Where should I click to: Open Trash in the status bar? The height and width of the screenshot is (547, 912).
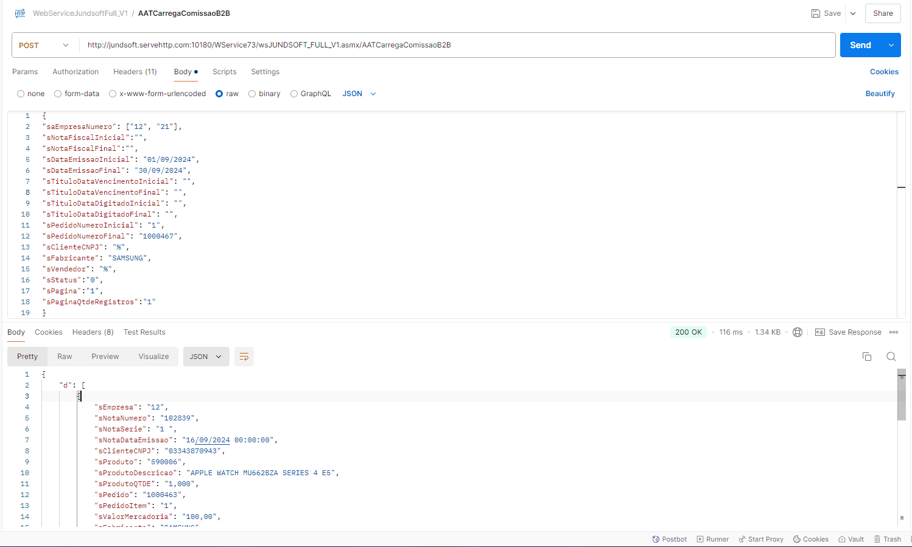888,539
